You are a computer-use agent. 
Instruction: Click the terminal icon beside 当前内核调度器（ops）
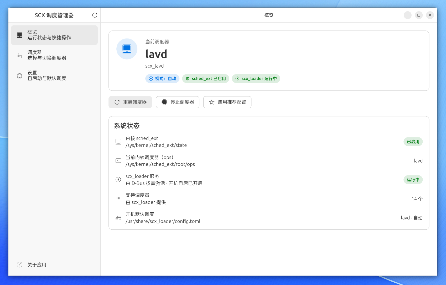(x=118, y=161)
